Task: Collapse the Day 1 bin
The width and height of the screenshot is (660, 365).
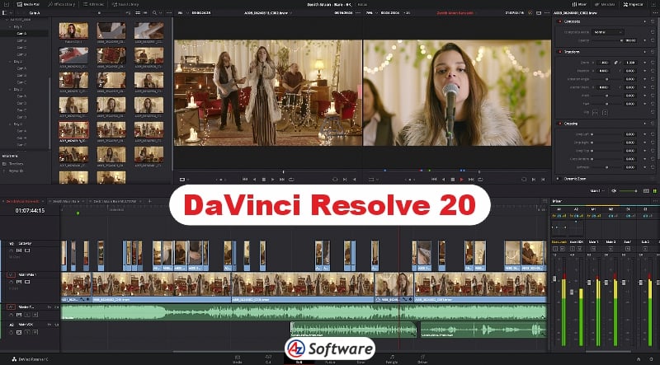Action: pos(10,26)
